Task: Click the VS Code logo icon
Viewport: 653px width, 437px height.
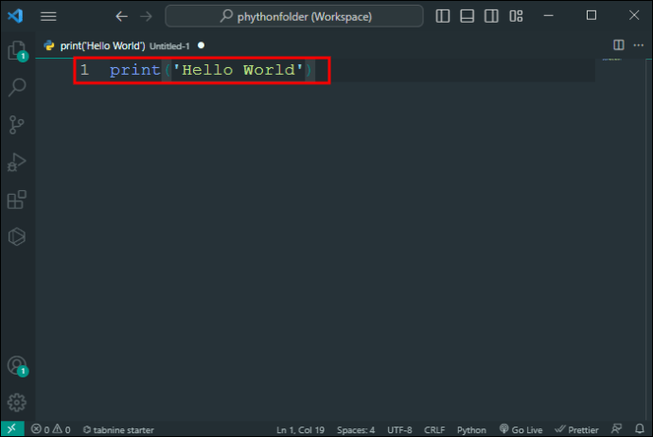Action: (x=15, y=16)
